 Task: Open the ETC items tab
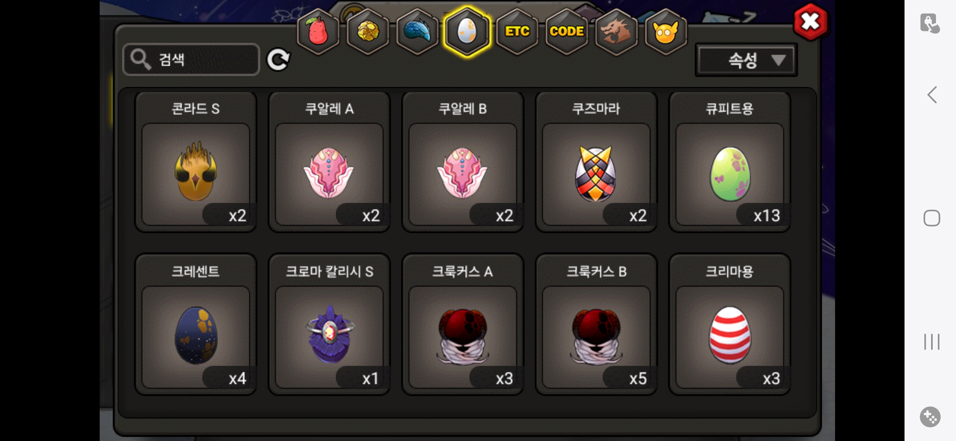coord(517,32)
